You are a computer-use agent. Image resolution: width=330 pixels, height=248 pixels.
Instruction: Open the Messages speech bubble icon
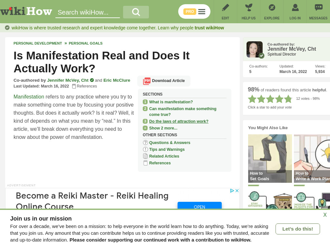point(318,8)
